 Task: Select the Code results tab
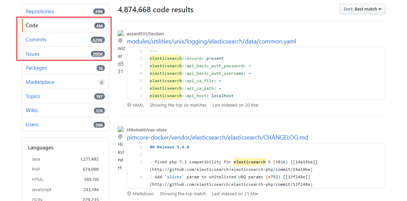pyautogui.click(x=32, y=25)
